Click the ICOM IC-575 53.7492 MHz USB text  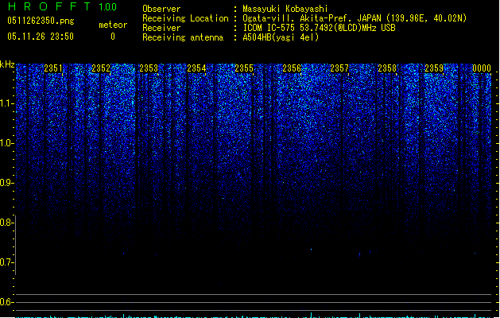point(319,28)
